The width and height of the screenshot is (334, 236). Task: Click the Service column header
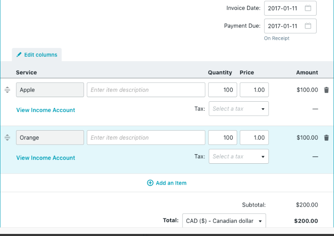(x=26, y=72)
